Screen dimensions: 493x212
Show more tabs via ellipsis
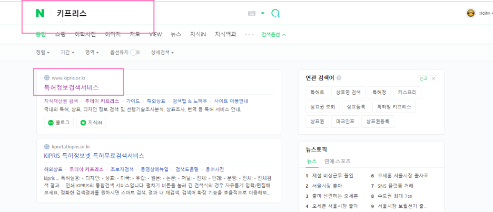[249, 34]
